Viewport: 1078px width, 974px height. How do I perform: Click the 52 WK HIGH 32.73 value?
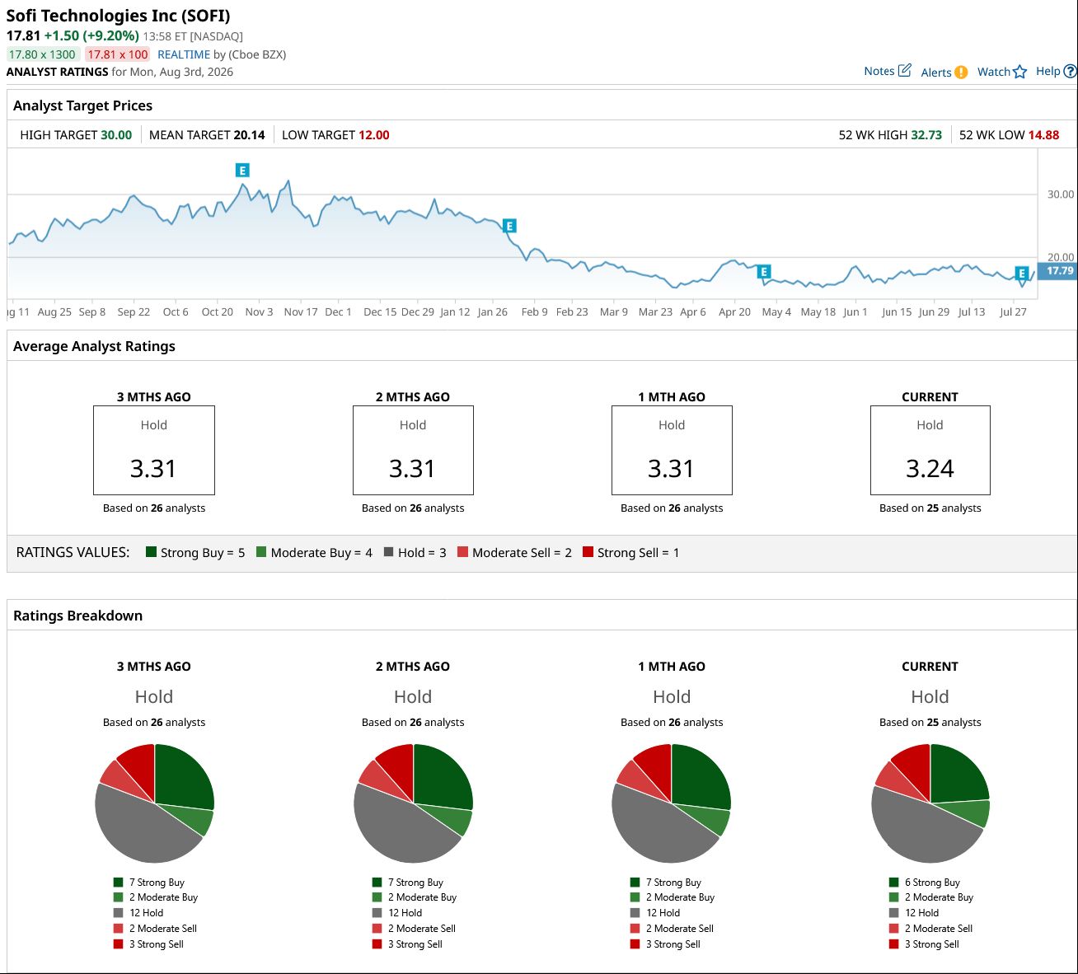[926, 135]
